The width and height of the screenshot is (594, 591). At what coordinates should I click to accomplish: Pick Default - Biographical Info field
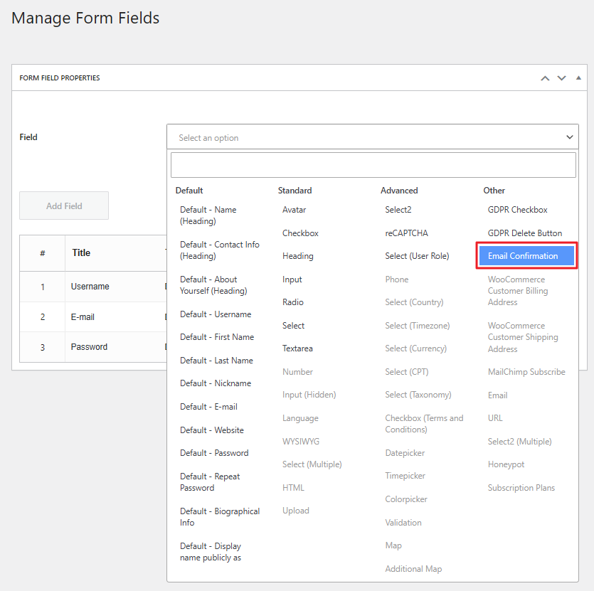220,517
